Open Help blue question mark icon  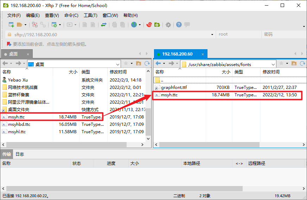point(179,25)
